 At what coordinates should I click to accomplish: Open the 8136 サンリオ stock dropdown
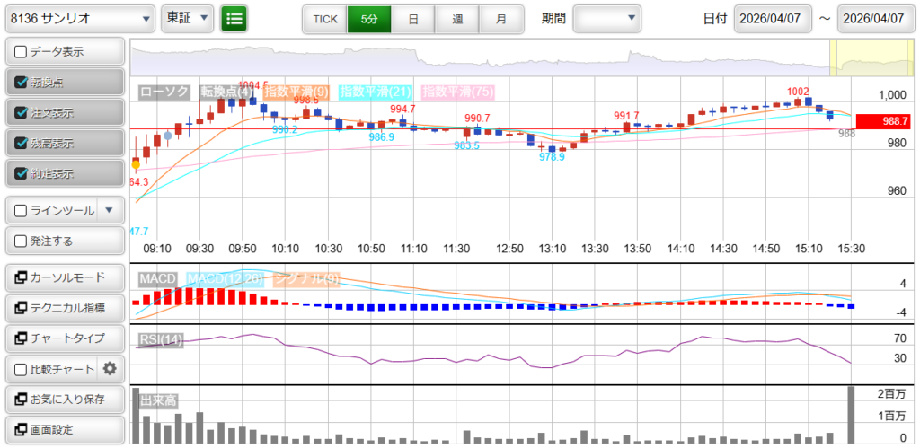(78, 19)
